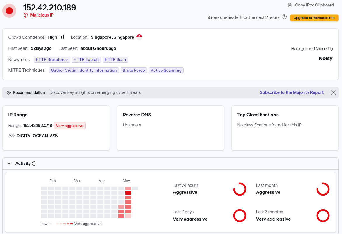Open Subscribe to the Majority Report link
The image size is (342, 234).
pos(291,92)
